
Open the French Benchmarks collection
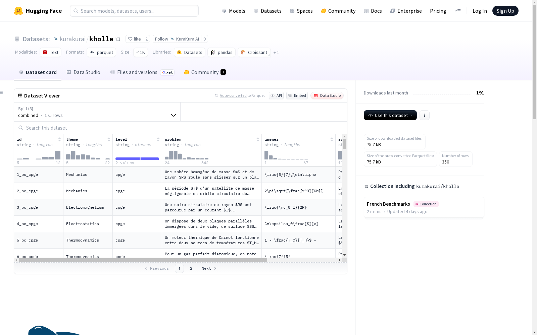click(424, 208)
